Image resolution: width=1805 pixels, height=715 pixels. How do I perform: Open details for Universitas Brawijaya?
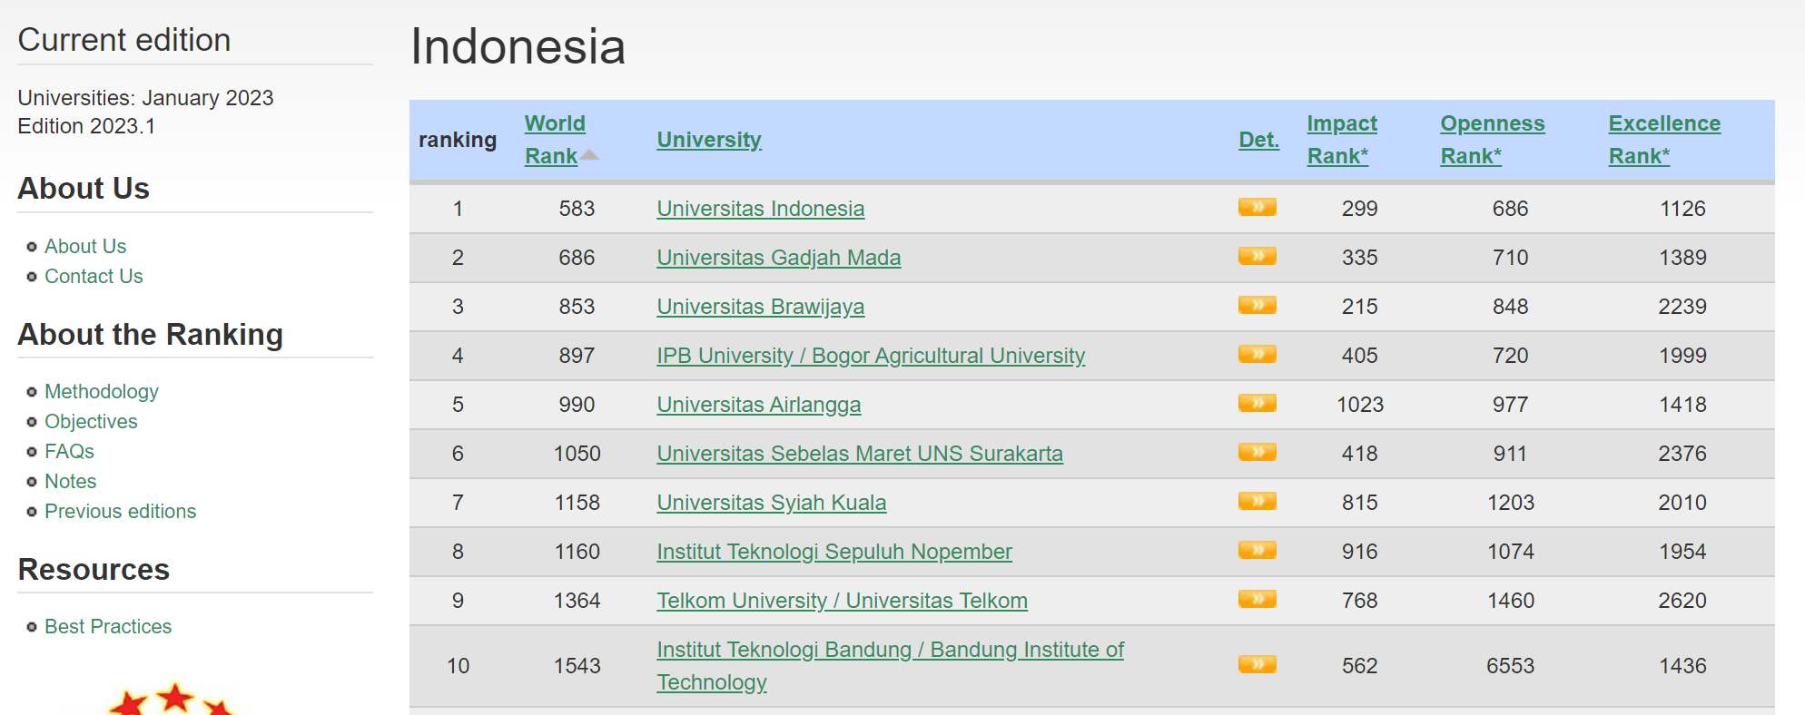tap(1258, 306)
